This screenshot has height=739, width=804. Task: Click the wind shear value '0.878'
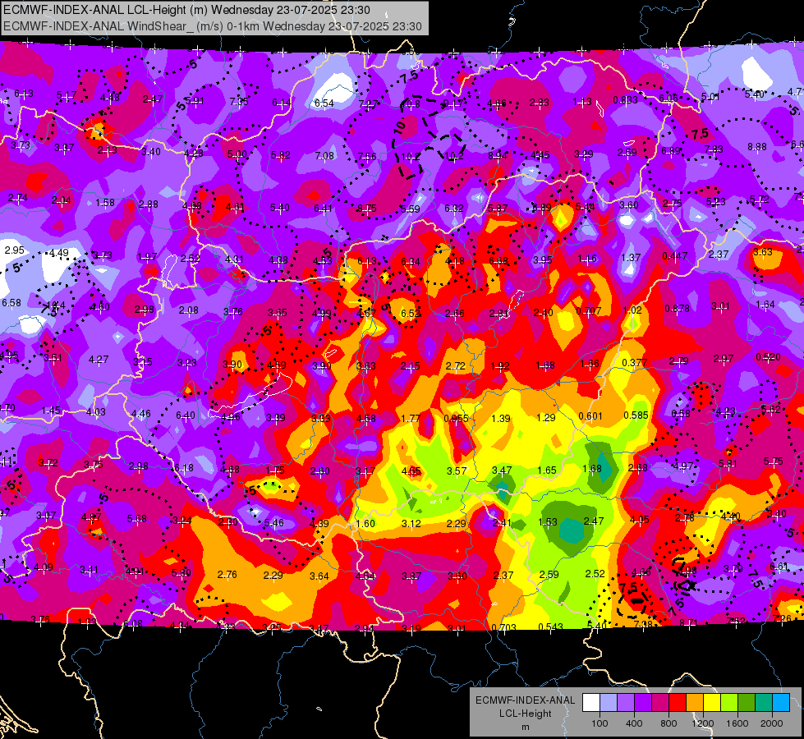point(677,308)
